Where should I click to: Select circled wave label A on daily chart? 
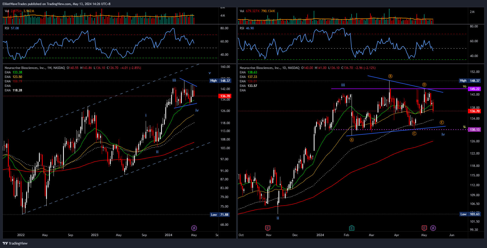tap(352, 140)
